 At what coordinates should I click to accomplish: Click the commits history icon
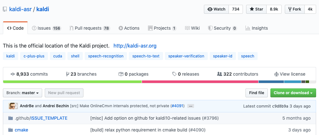pos(13,74)
